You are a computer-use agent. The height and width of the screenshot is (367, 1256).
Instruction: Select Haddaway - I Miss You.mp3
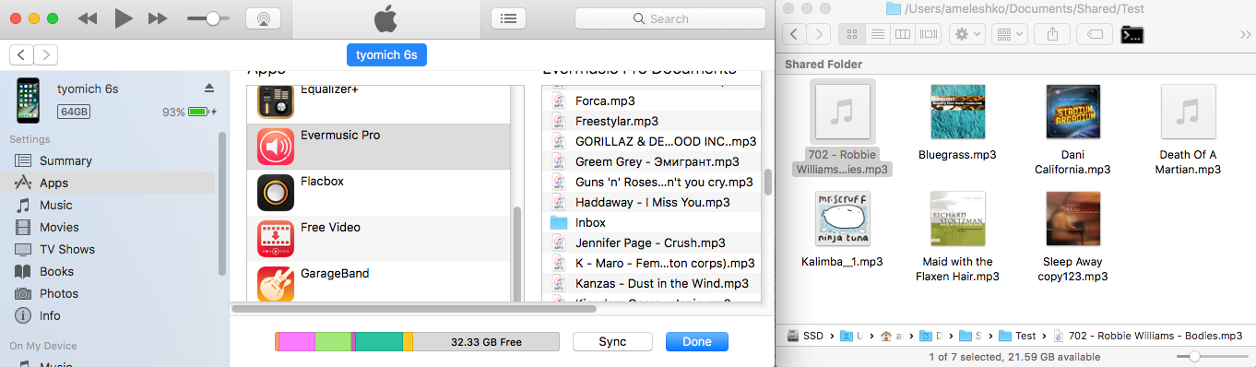tap(651, 202)
